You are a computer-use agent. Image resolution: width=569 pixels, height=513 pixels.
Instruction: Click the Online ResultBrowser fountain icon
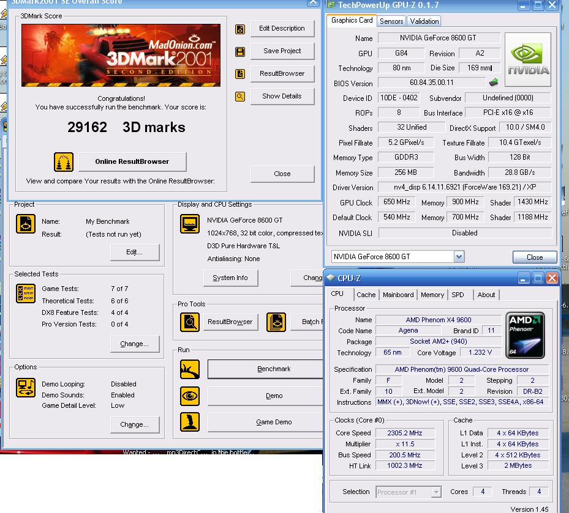[x=64, y=161]
